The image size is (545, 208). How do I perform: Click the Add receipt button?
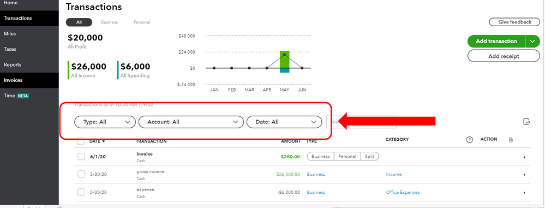coord(504,56)
